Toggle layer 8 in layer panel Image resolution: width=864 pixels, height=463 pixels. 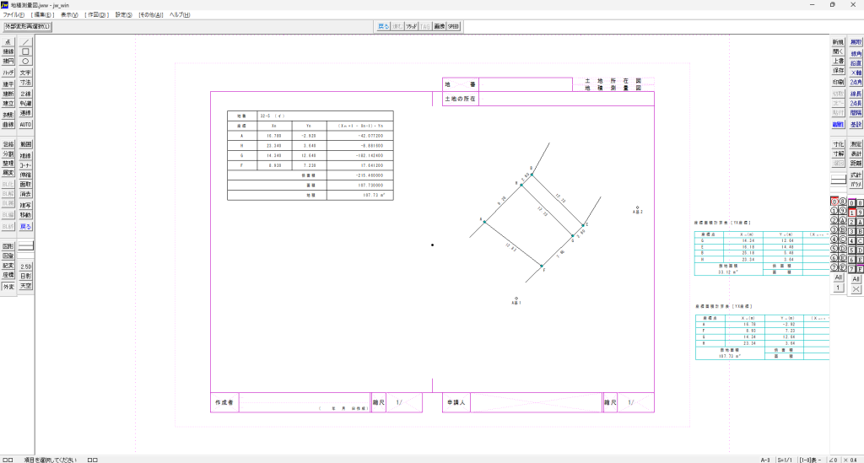pyautogui.click(x=843, y=203)
